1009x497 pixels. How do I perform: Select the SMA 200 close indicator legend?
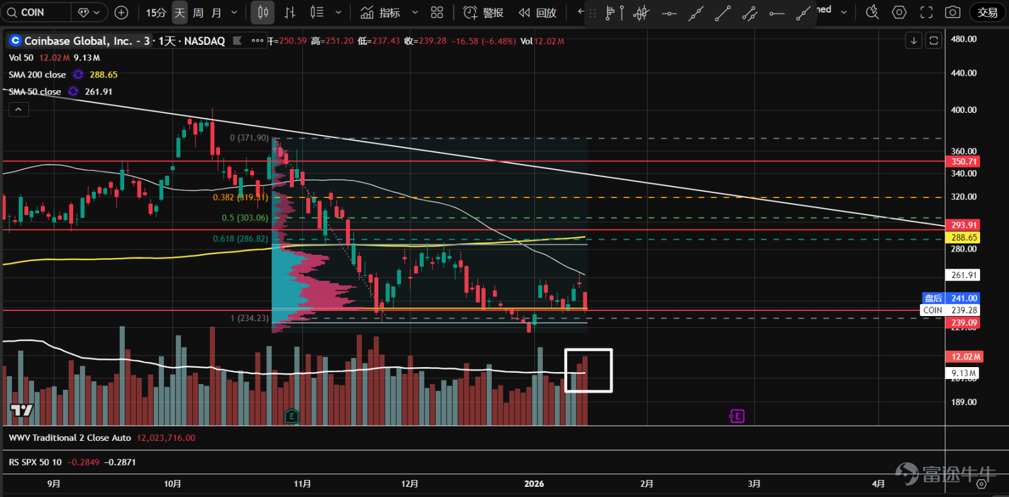point(37,74)
